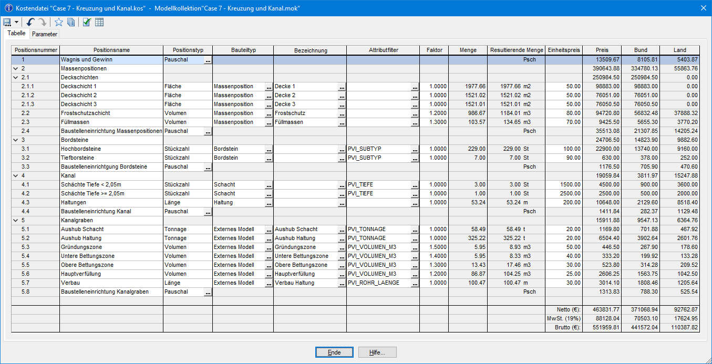Click the save-as disk icon in toolbar

point(7,22)
